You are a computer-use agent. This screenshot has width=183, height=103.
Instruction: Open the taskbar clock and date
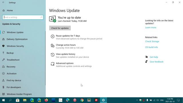(x=170, y=100)
